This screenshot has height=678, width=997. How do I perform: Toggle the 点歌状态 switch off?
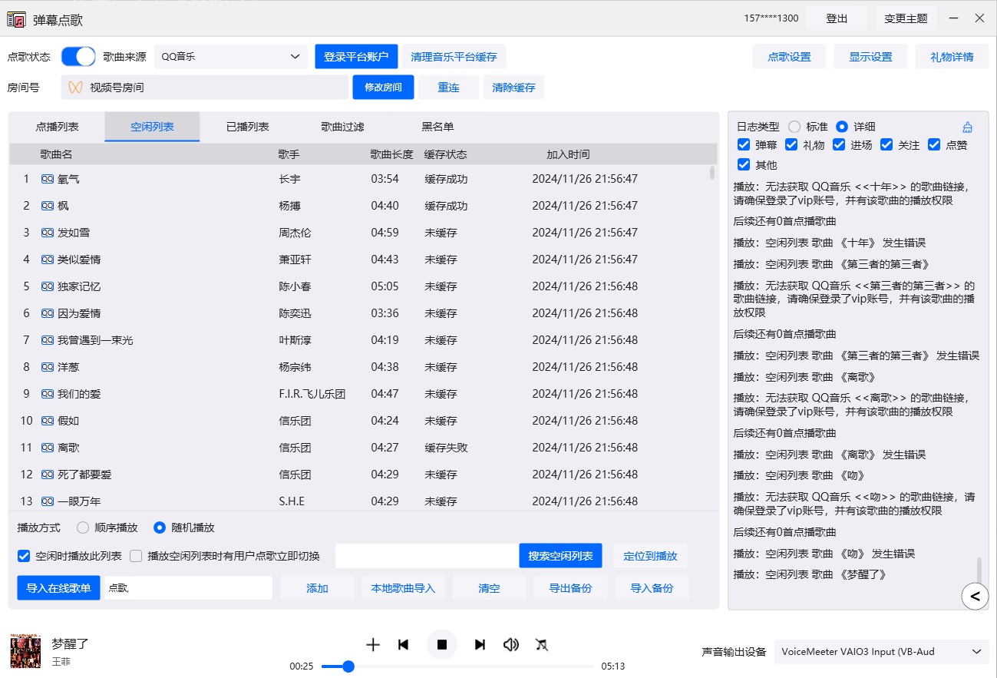pyautogui.click(x=78, y=56)
